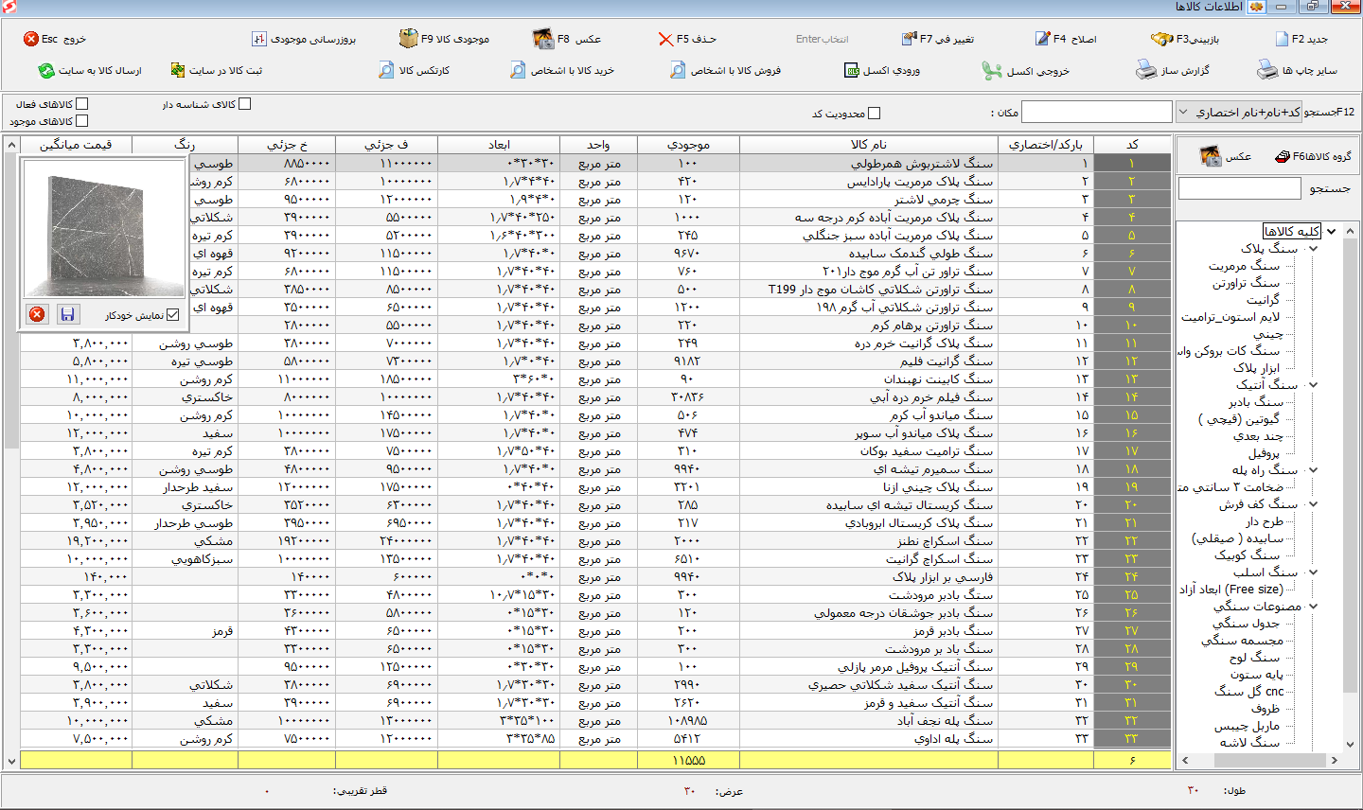This screenshot has height=810, width=1363.
Task: Enable the محدودیت کد checkbox
Action: coord(874,114)
